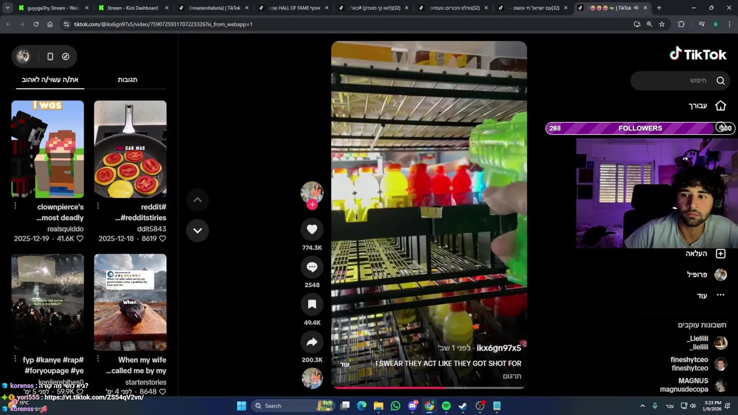Open the browser extensions puzzle icon

681,24
